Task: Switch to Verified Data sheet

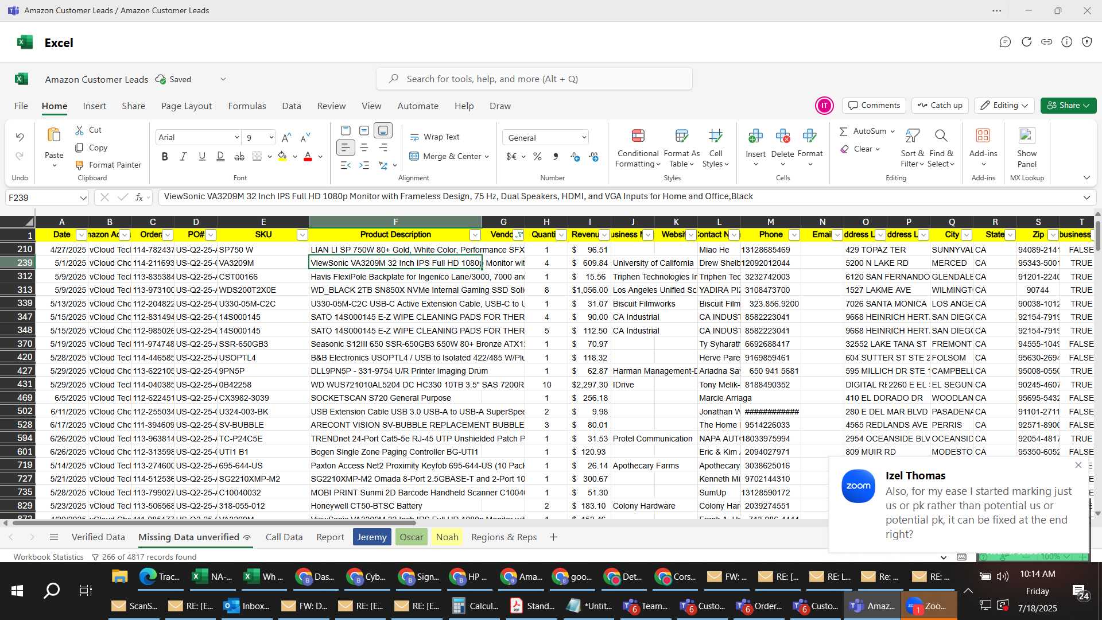Action: [x=98, y=537]
